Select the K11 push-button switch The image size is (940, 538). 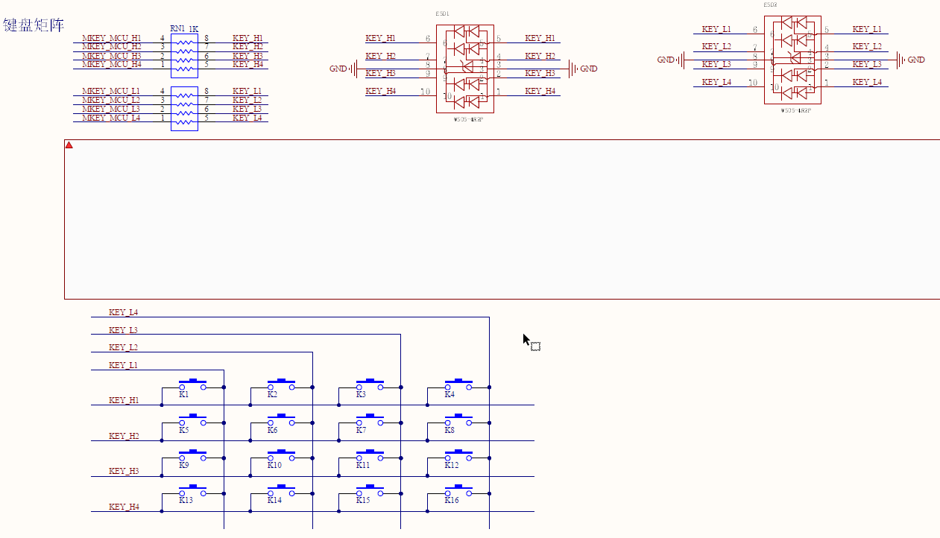[370, 456]
